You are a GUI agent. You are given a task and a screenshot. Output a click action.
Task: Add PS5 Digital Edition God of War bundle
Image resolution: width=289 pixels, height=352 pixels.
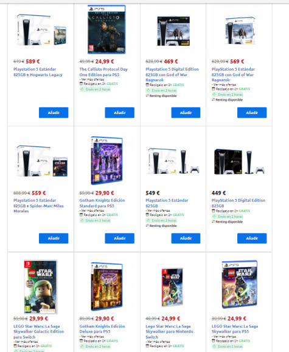186,112
